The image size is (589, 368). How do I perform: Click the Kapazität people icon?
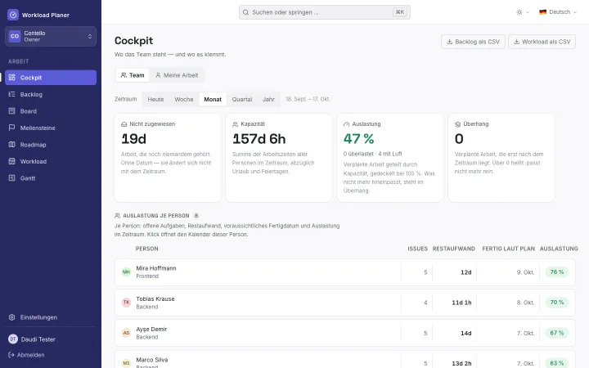235,124
